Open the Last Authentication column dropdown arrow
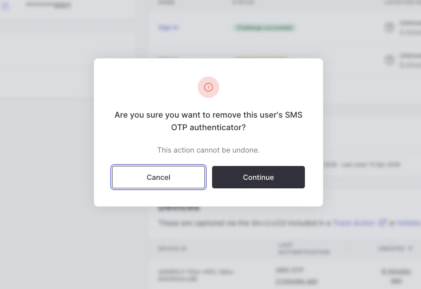This screenshot has height=289, width=421. click(x=348, y=249)
